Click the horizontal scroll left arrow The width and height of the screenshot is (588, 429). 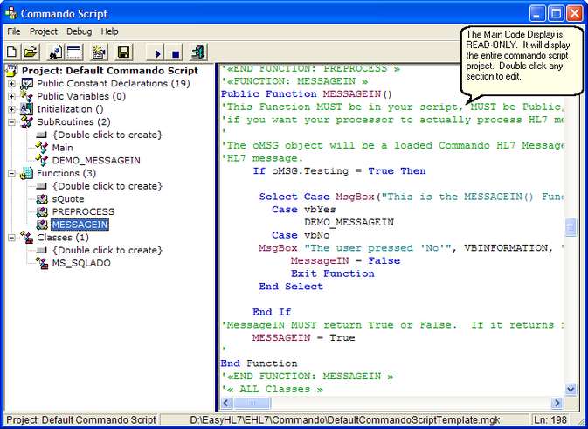coord(226,403)
